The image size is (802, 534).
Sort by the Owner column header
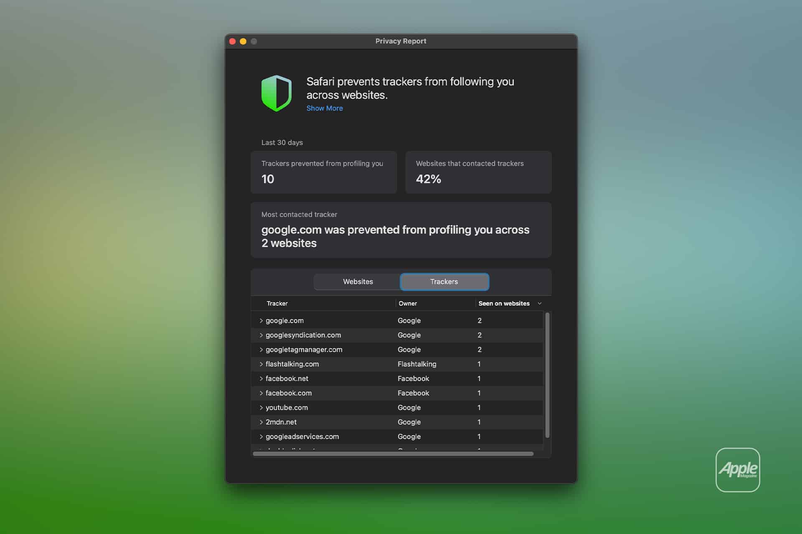tap(408, 303)
